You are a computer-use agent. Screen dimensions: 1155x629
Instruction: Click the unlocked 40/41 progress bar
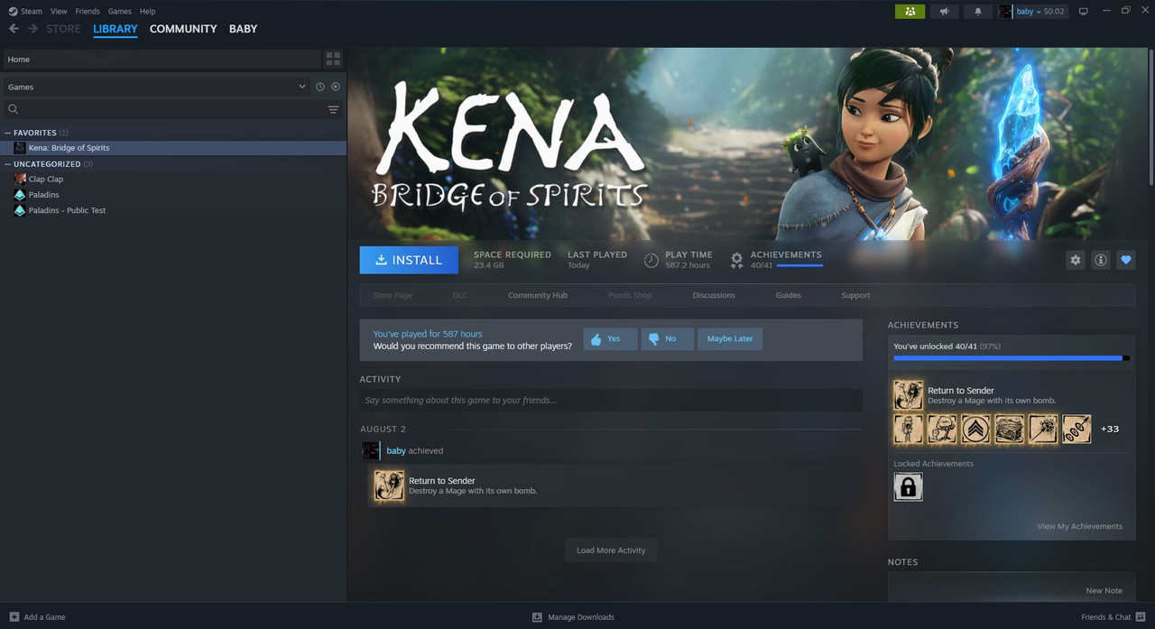tap(1012, 358)
